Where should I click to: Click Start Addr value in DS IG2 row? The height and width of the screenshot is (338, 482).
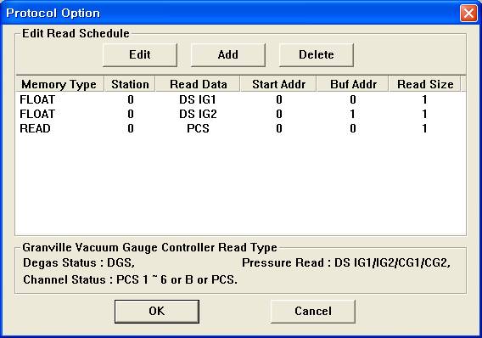[279, 114]
